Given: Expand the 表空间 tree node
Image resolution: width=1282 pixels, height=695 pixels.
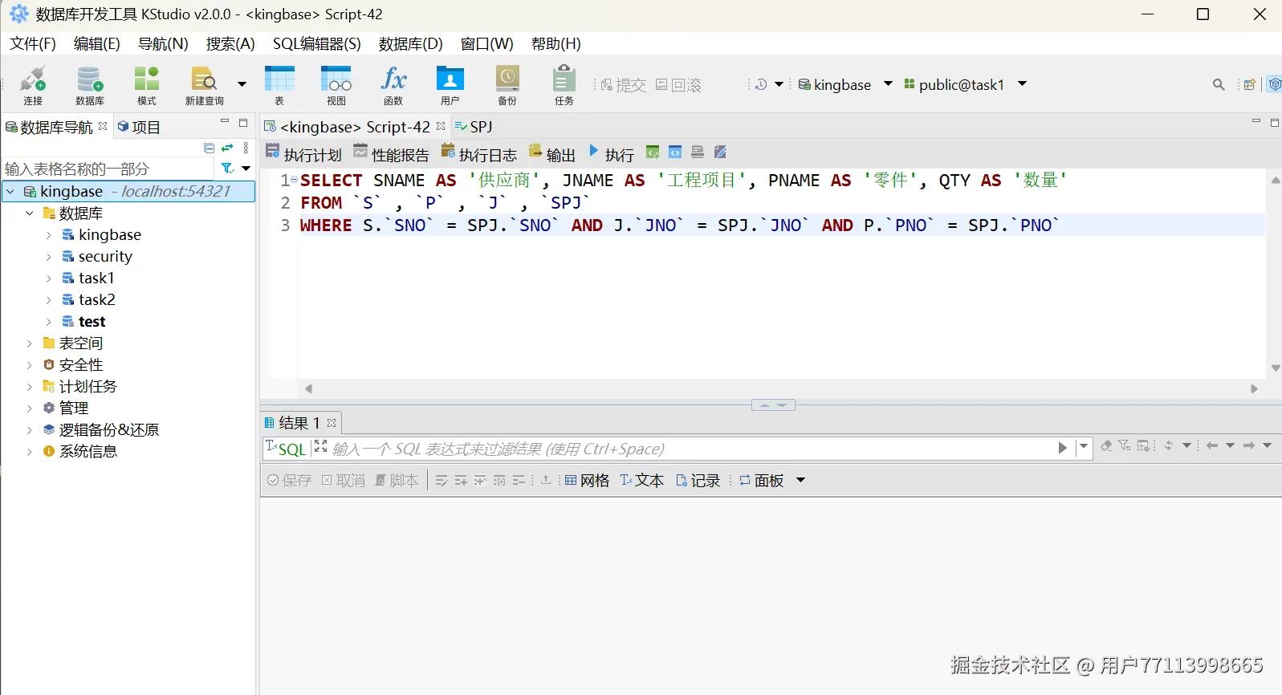Looking at the screenshot, I should (x=30, y=343).
